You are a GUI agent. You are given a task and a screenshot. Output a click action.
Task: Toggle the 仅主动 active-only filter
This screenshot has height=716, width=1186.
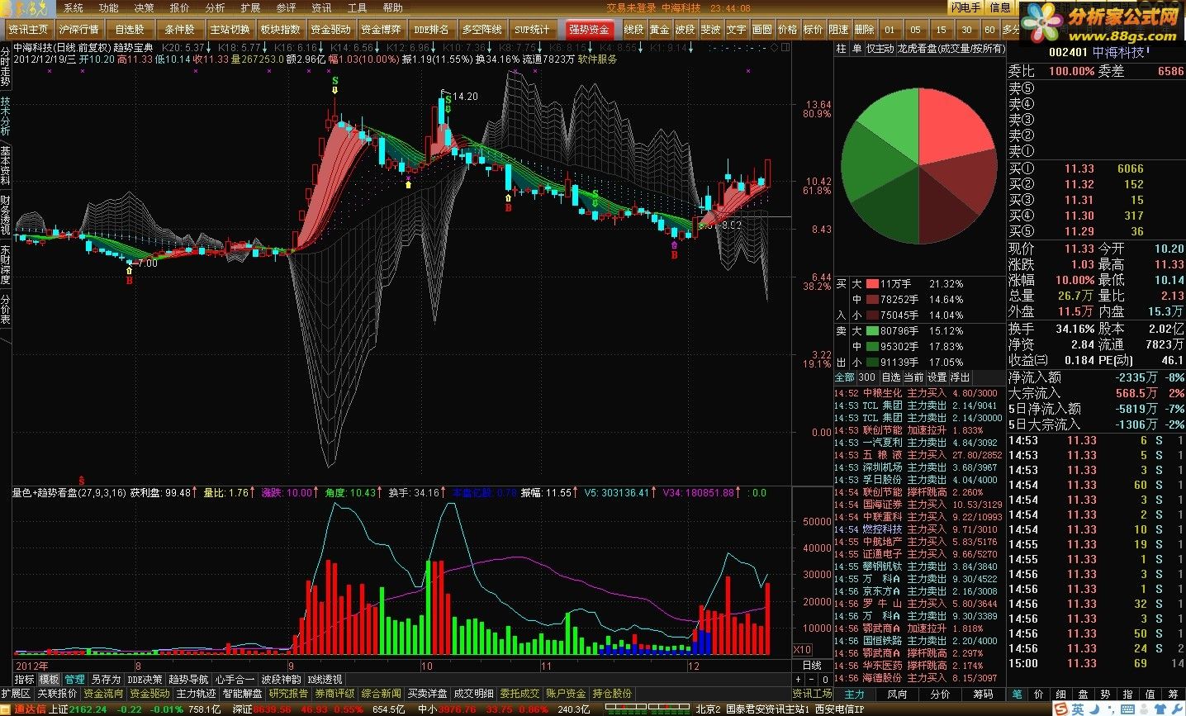click(880, 49)
